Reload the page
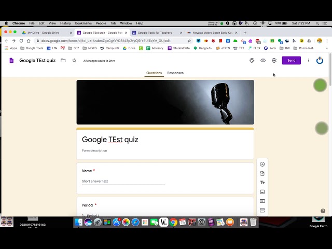Screen dimensions: 332x249 coord(21,41)
